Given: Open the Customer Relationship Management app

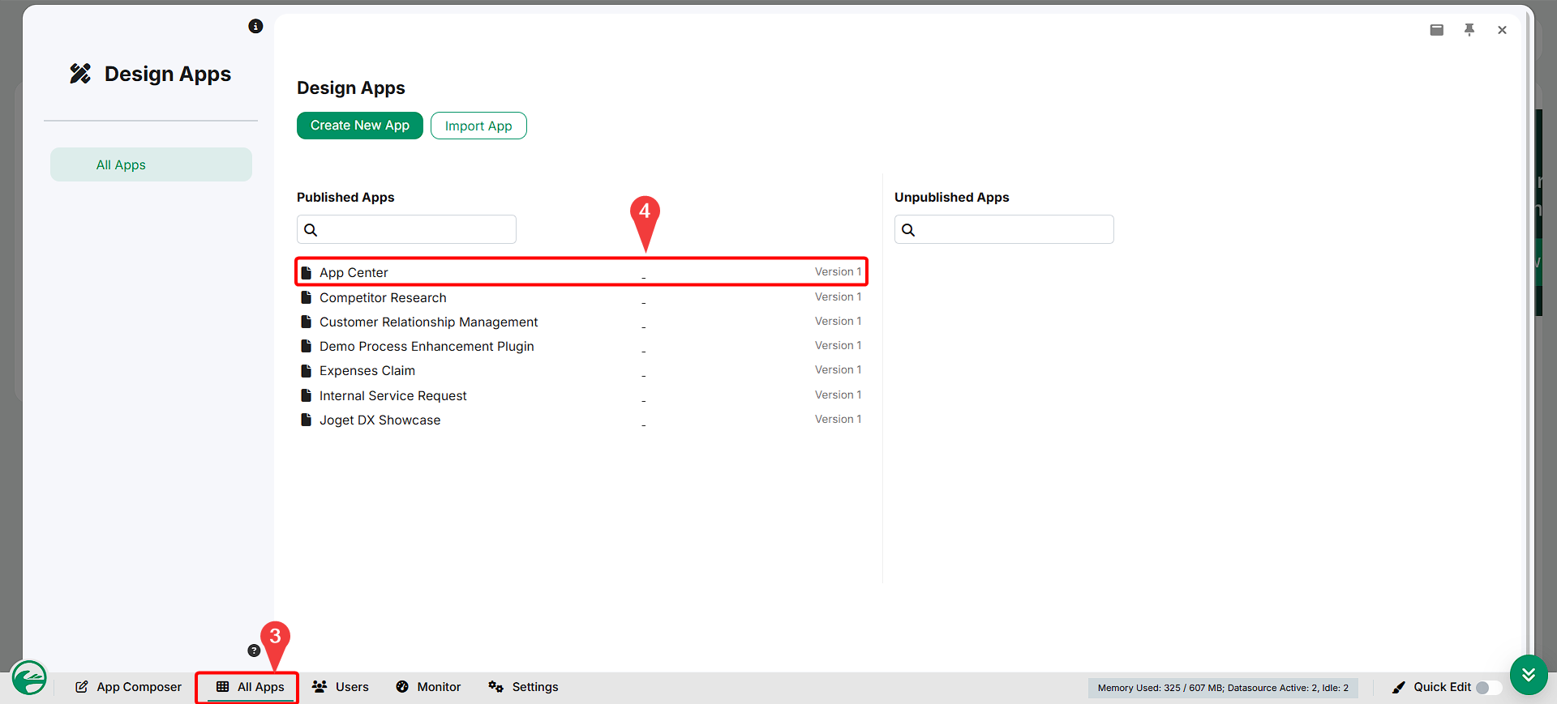Looking at the screenshot, I should [428, 322].
